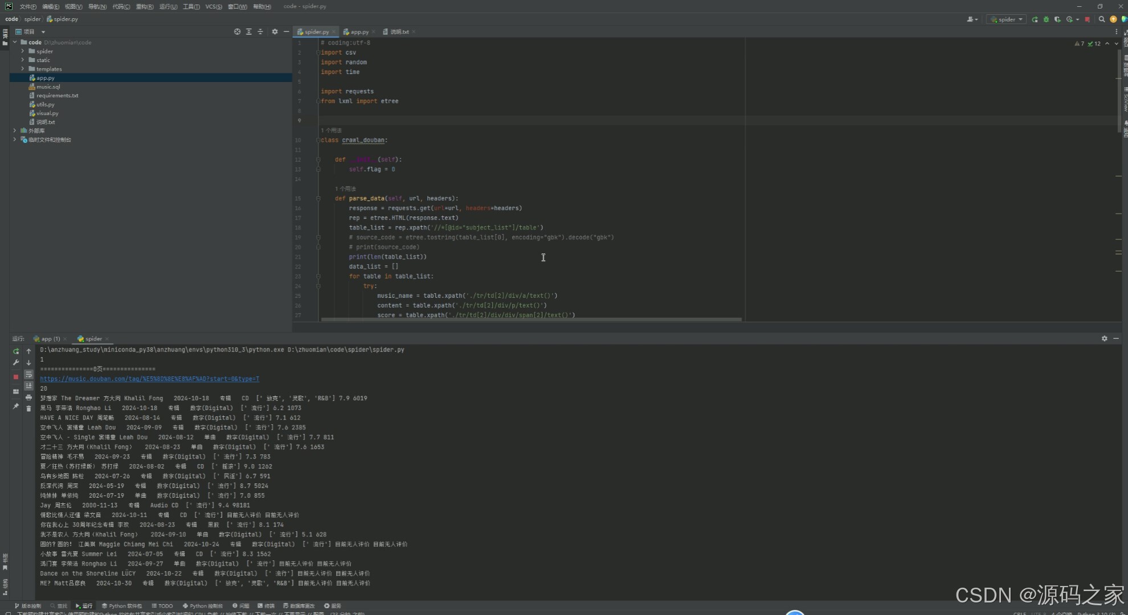Click the Debug bug icon in the toolbar
The image size is (1128, 615).
pyautogui.click(x=1046, y=19)
